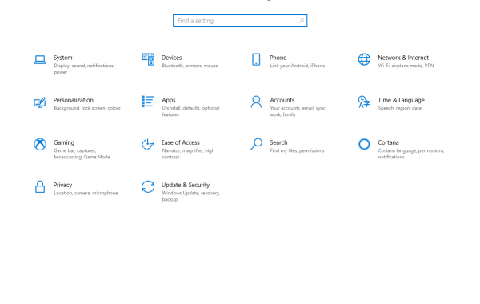The image size is (480, 304).
Task: Open the Search magnifier category icon
Action: [256, 144]
